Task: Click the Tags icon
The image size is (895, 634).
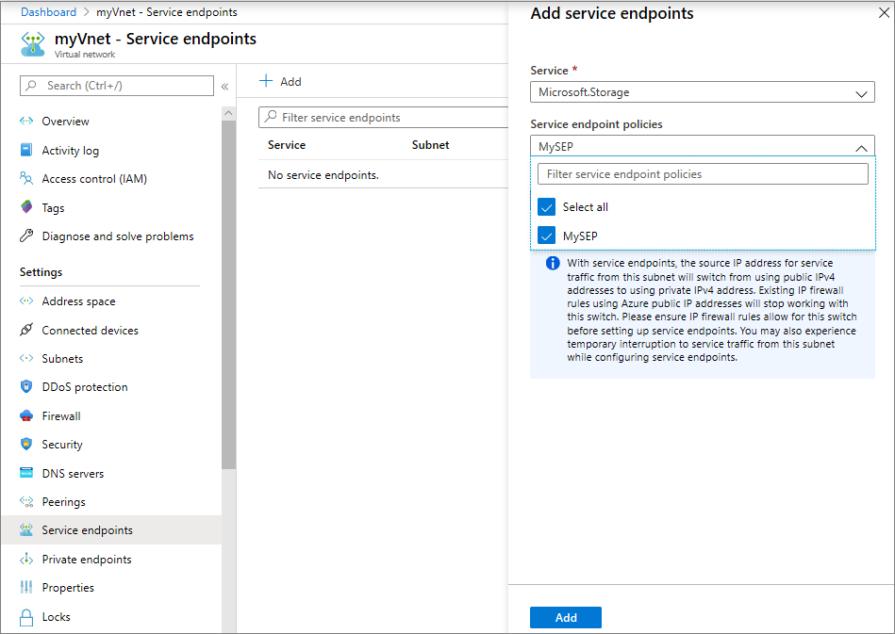Action: [x=26, y=208]
